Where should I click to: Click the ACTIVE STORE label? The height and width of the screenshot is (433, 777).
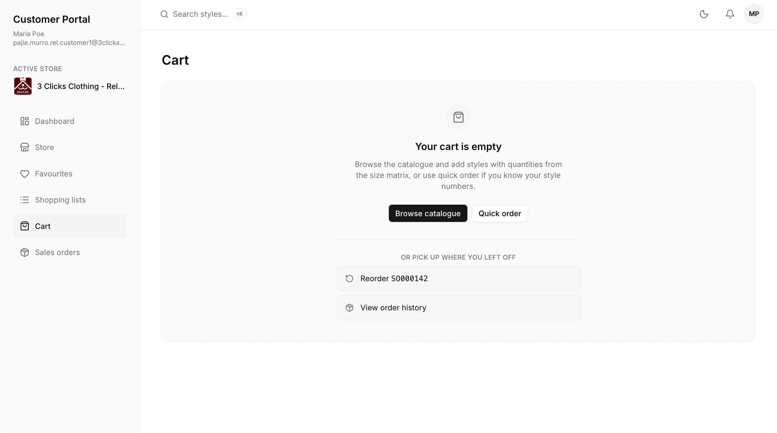click(38, 69)
